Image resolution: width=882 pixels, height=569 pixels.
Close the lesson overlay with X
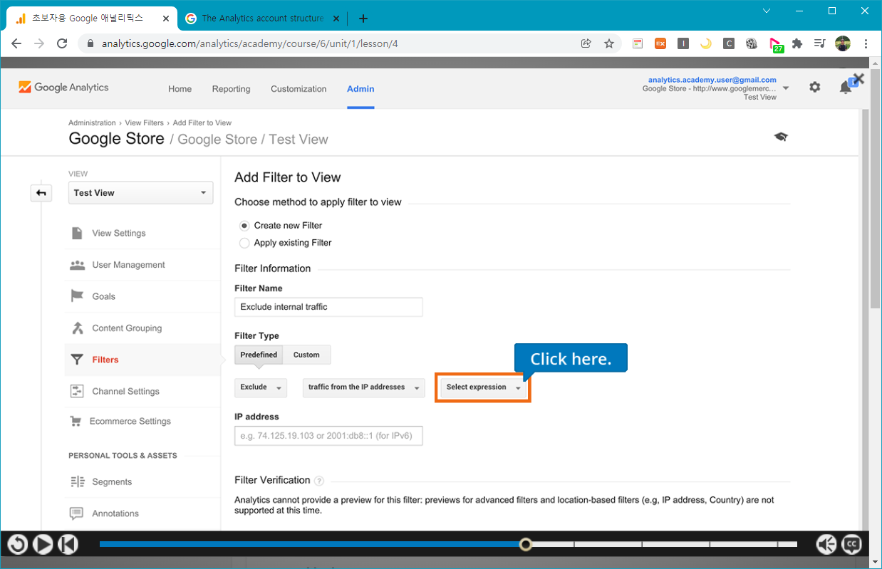click(x=858, y=79)
